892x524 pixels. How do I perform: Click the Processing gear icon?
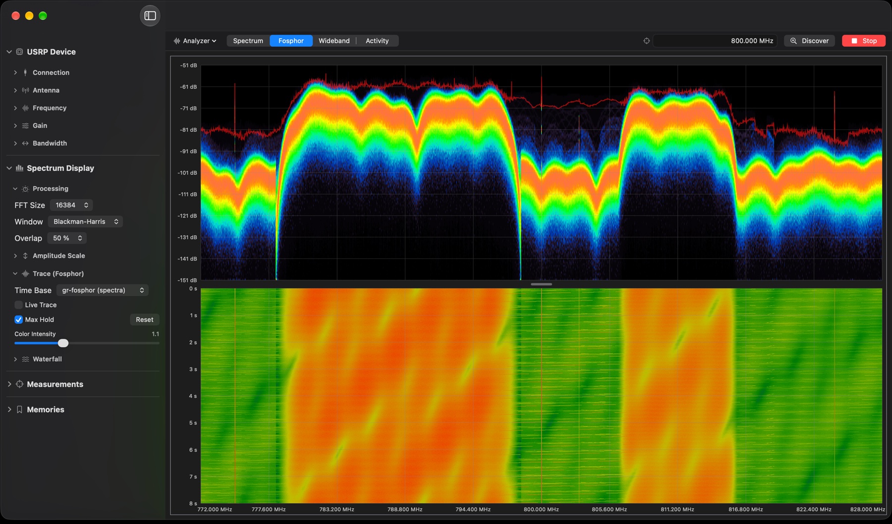point(25,189)
